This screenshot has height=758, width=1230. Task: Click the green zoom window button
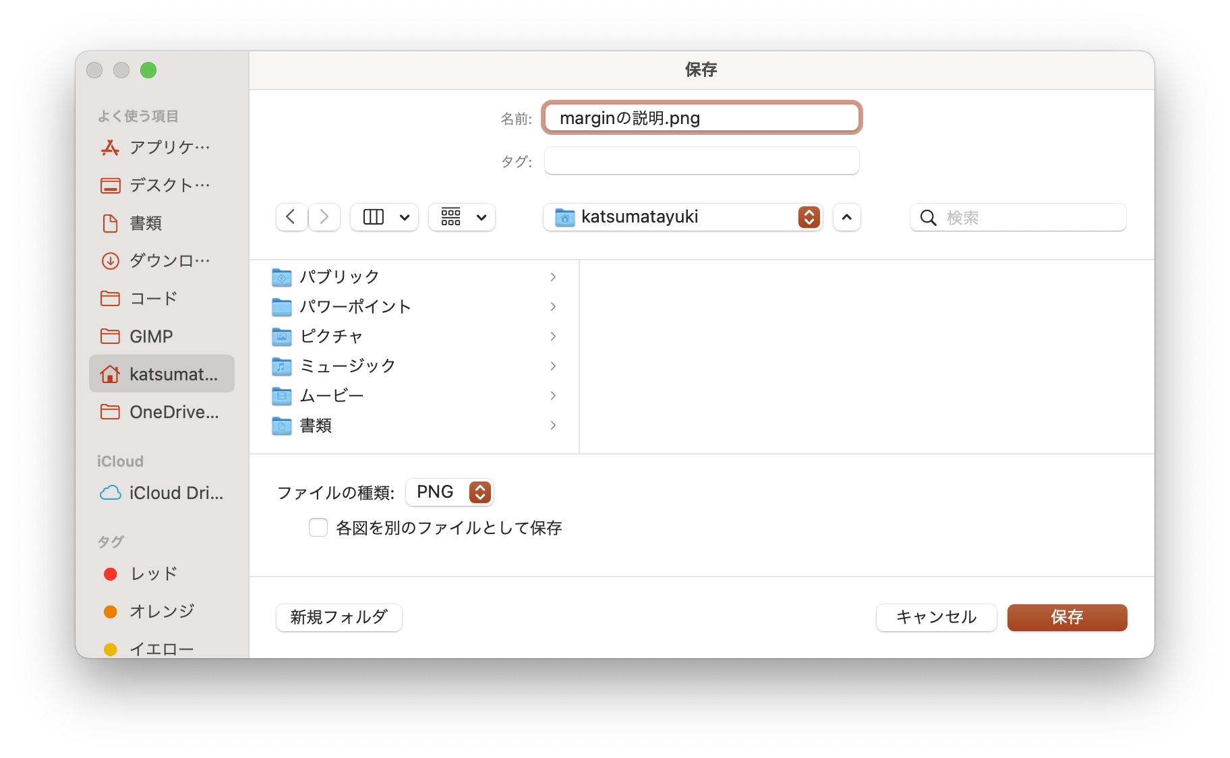click(x=148, y=70)
